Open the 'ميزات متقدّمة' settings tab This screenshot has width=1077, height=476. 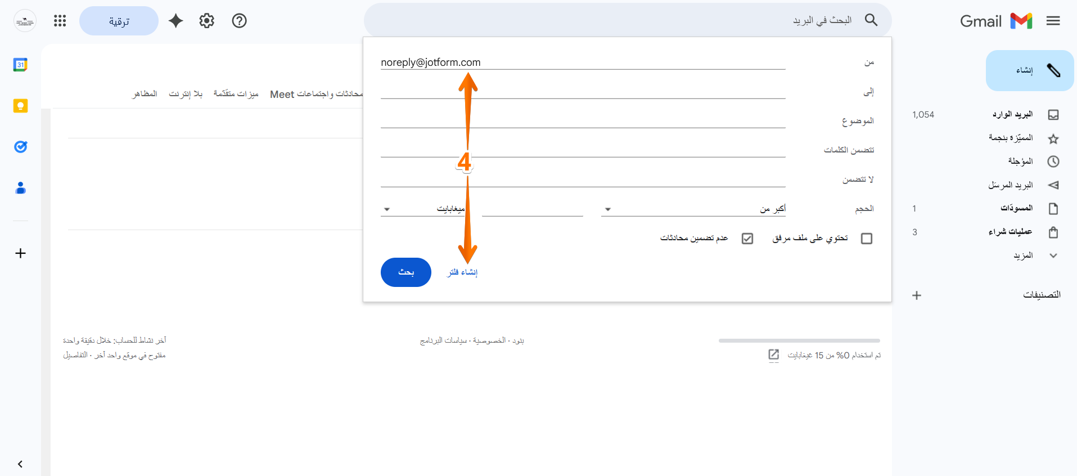tap(236, 94)
